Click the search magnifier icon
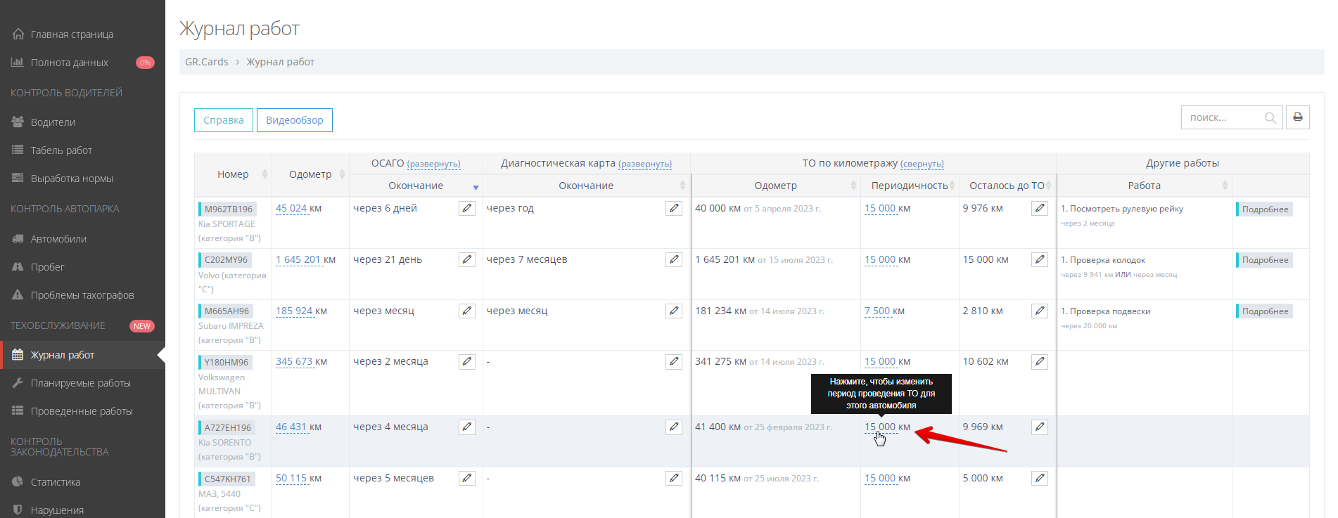 pos(1270,118)
